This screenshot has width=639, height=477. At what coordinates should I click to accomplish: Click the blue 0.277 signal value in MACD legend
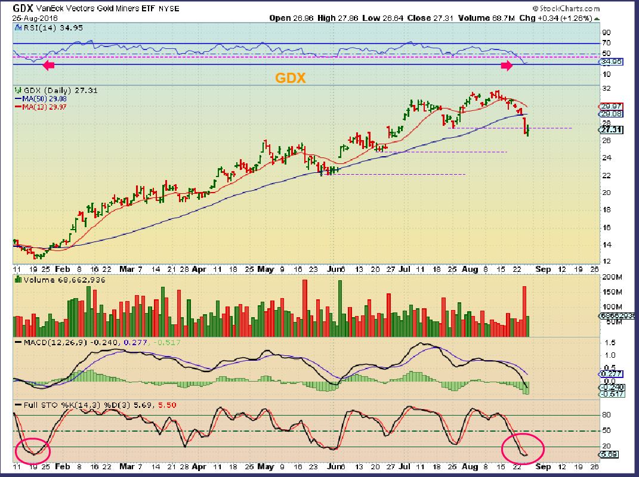pos(135,343)
